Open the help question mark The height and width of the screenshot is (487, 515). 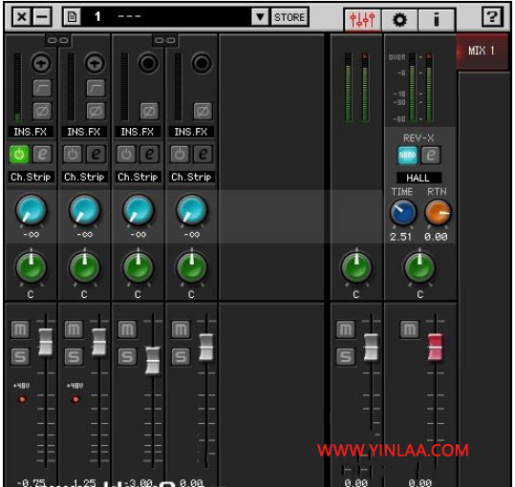pos(492,17)
